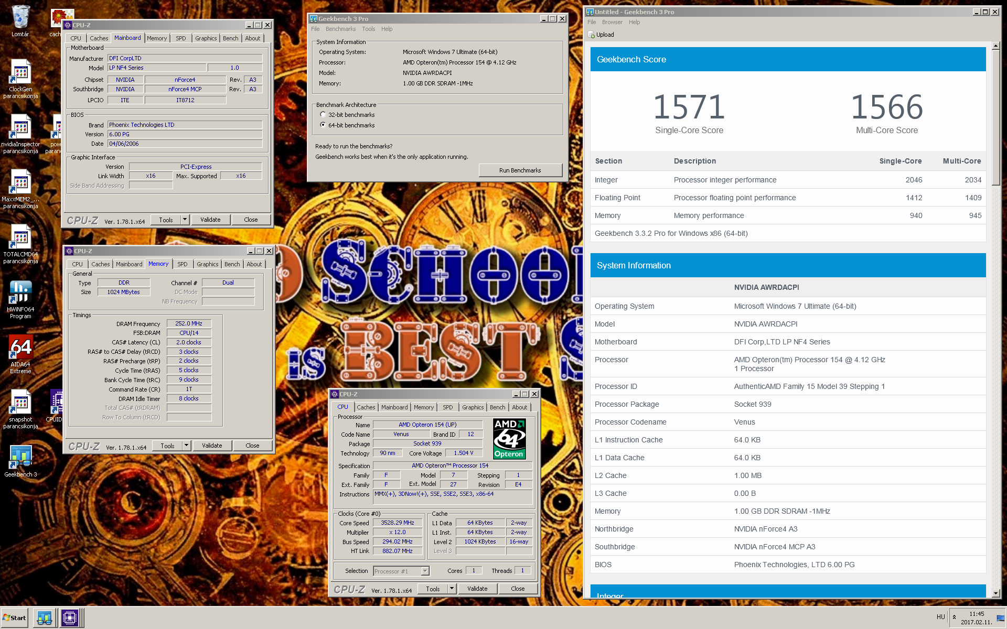Open Benchmarks menu in Geekbench 3 Pro
1007x629 pixels.
tap(340, 29)
